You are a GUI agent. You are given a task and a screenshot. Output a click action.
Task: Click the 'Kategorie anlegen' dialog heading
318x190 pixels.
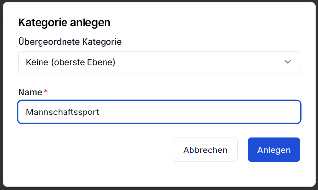(x=64, y=22)
